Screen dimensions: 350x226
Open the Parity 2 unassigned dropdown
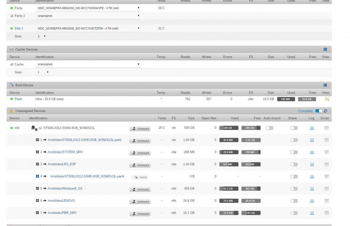(88, 16)
